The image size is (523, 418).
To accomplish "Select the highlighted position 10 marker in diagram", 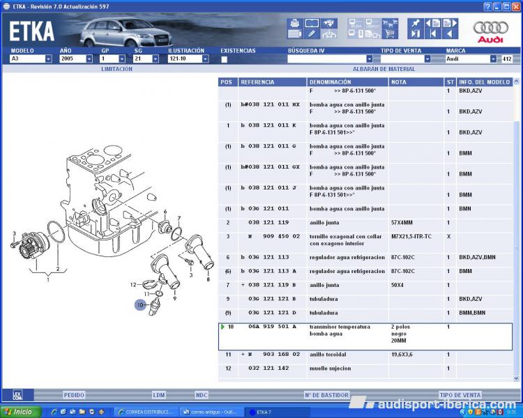I will pyautogui.click(x=140, y=304).
